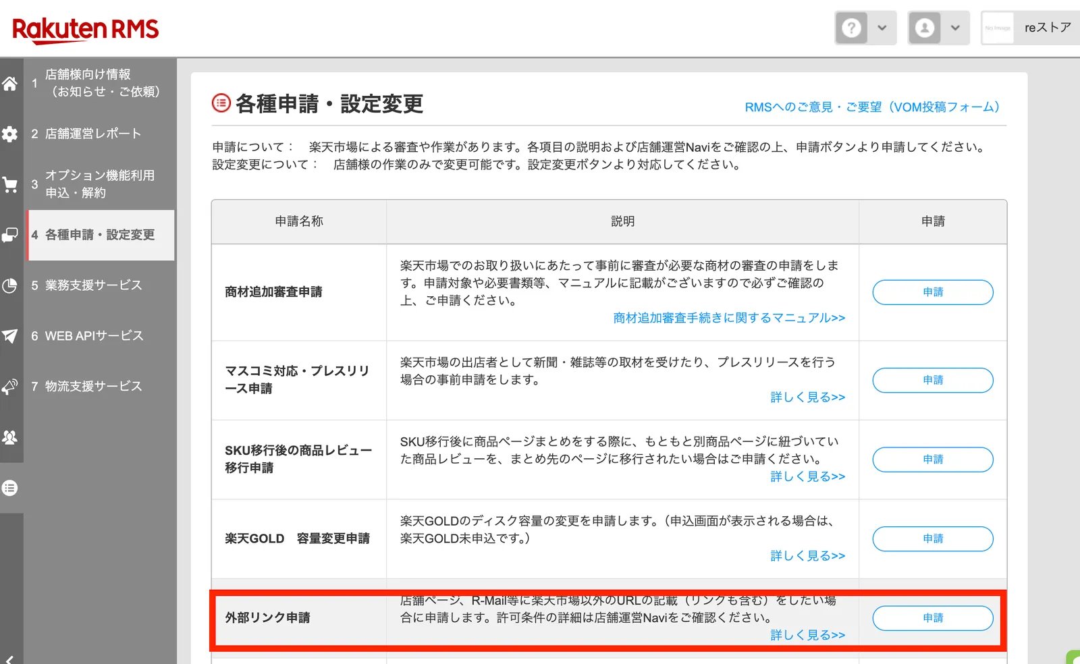This screenshot has height=664, width=1080.
Task: Select the マスコミ対応・プレスリリース申請 row title
Action: coord(297,380)
